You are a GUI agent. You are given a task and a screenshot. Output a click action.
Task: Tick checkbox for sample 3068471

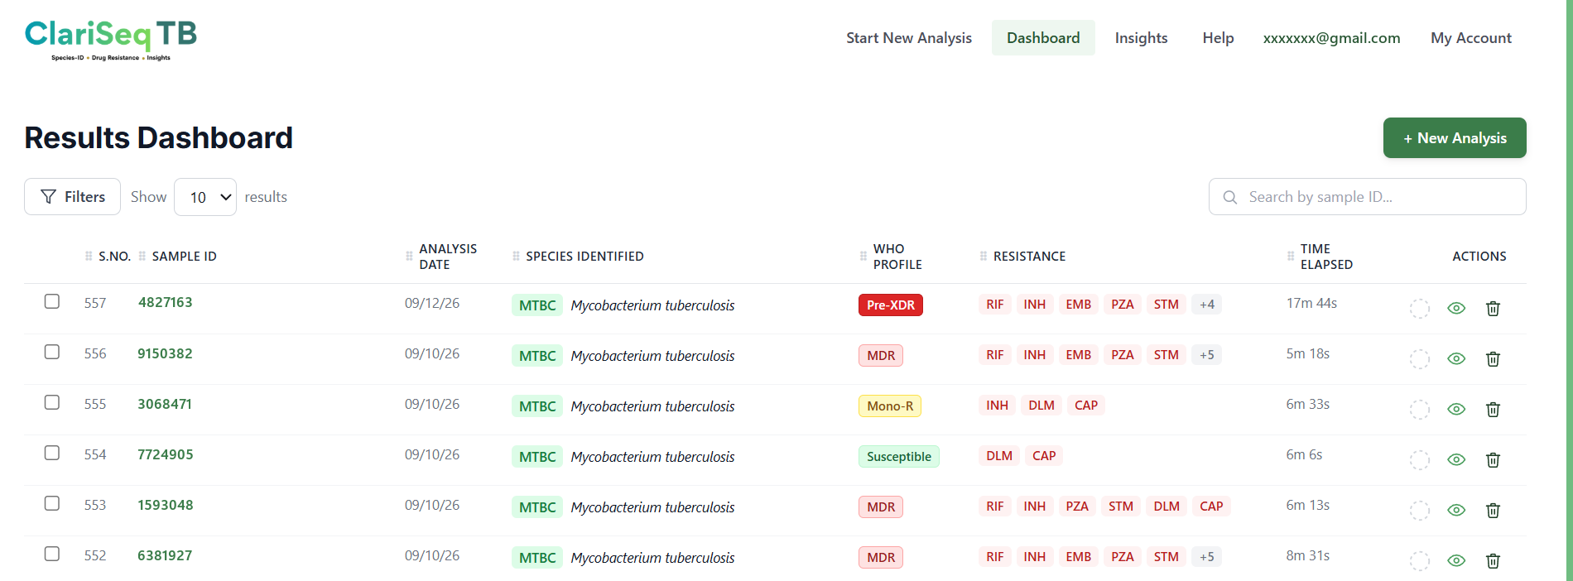52,402
